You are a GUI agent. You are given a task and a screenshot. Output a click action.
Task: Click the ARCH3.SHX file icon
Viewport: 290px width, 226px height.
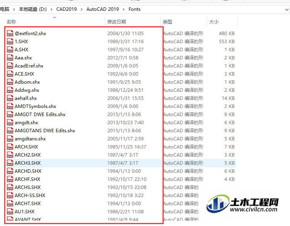pyautogui.click(x=10, y=163)
